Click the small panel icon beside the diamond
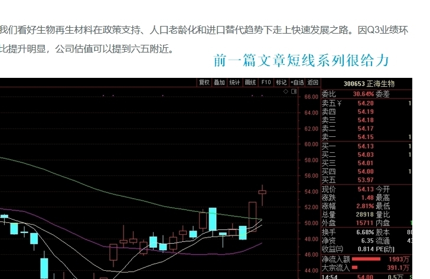Image resolution: width=430 pixels, height=279 pixels. [294, 91]
